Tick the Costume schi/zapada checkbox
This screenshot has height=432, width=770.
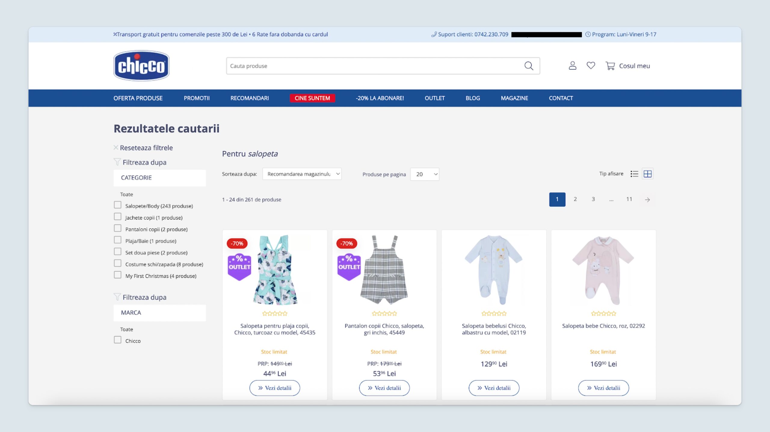(118, 263)
